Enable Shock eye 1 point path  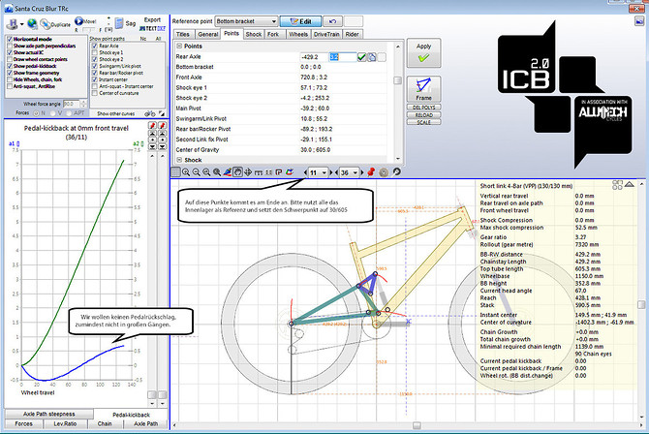(x=95, y=52)
